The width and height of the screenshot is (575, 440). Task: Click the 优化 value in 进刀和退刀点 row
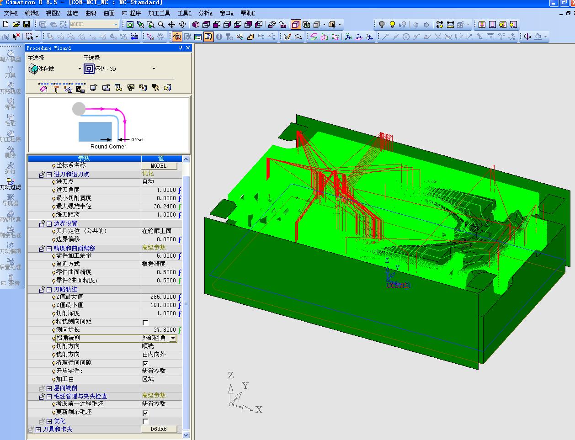[x=148, y=174]
